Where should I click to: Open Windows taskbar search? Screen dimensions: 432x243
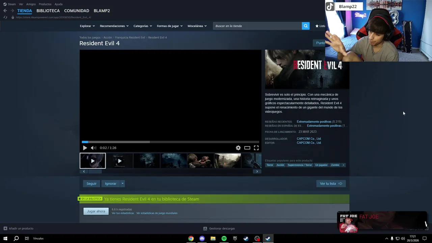pyautogui.click(x=16, y=239)
